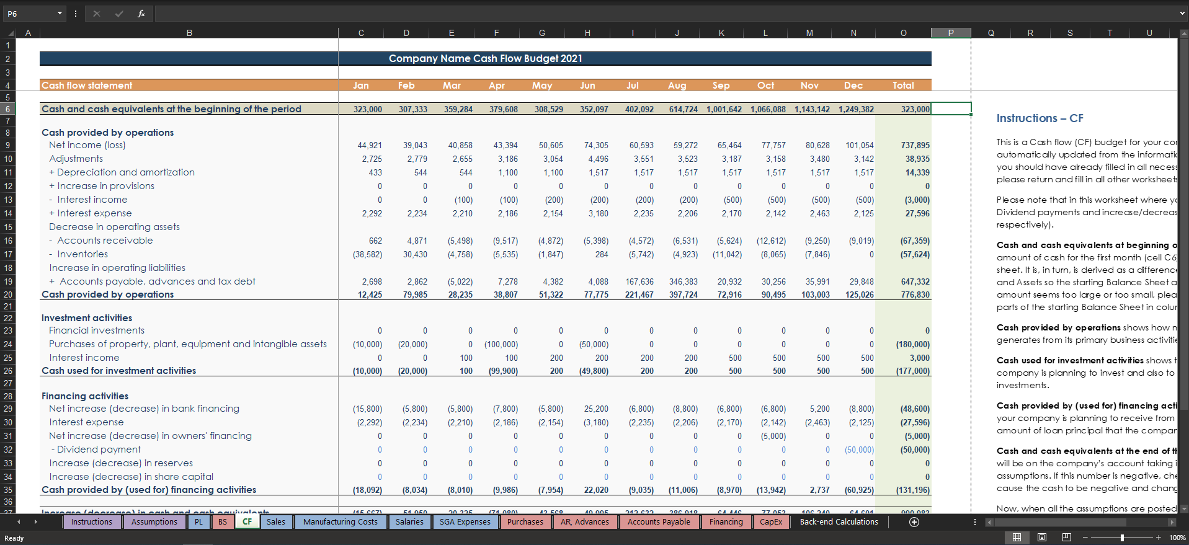Click the Select All corner triangle

[10, 33]
